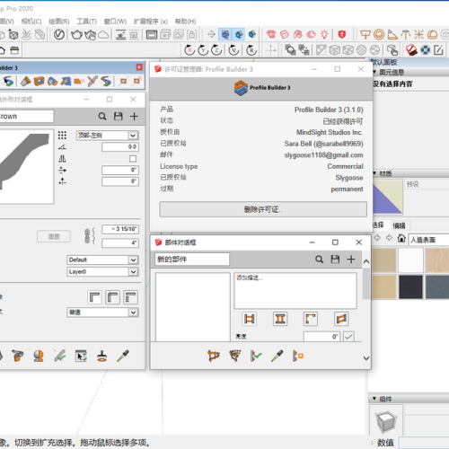Viewport: 449px width, 449px height.
Task: Search assemblies with the magnifier in 部件对话框
Action: coord(319,260)
